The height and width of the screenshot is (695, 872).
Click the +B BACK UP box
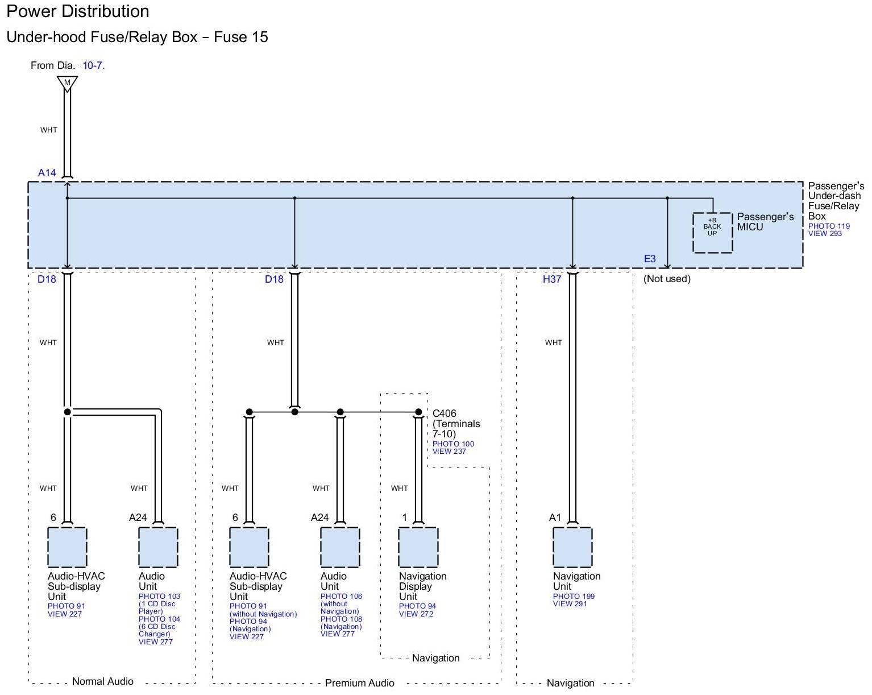tap(712, 233)
